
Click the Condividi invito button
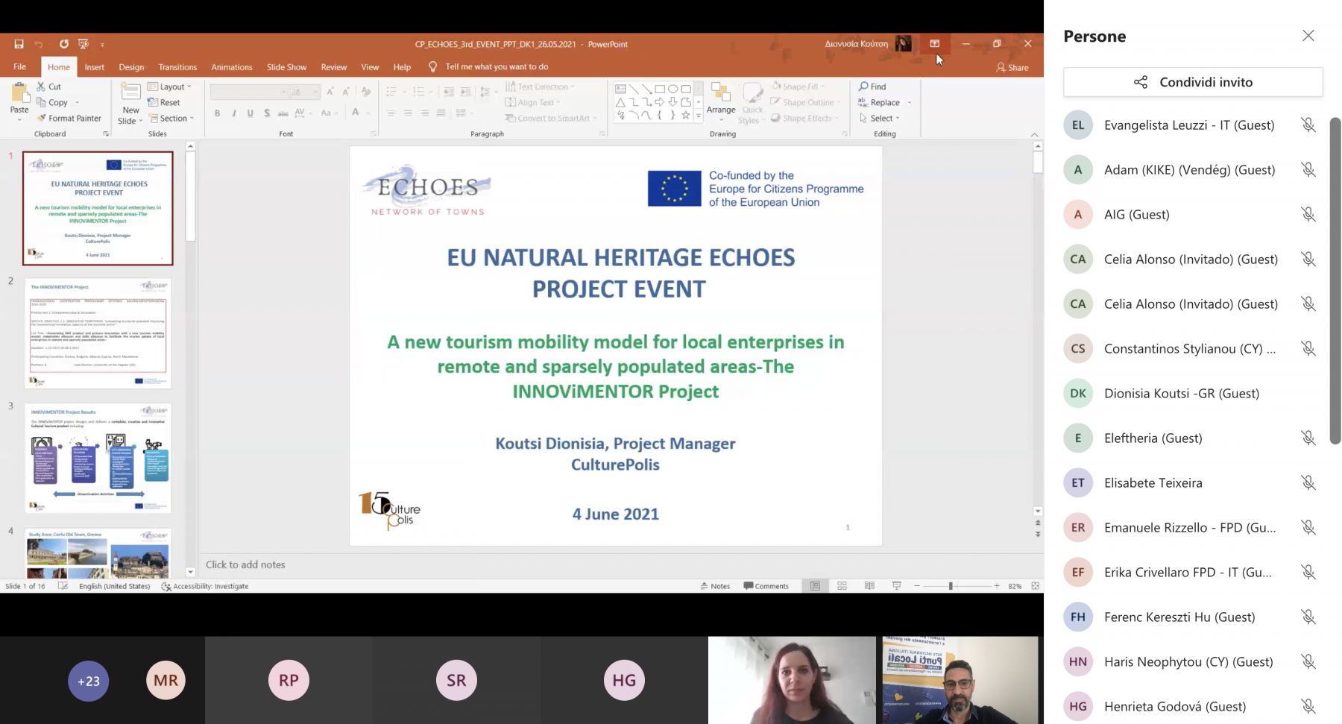click(1193, 82)
